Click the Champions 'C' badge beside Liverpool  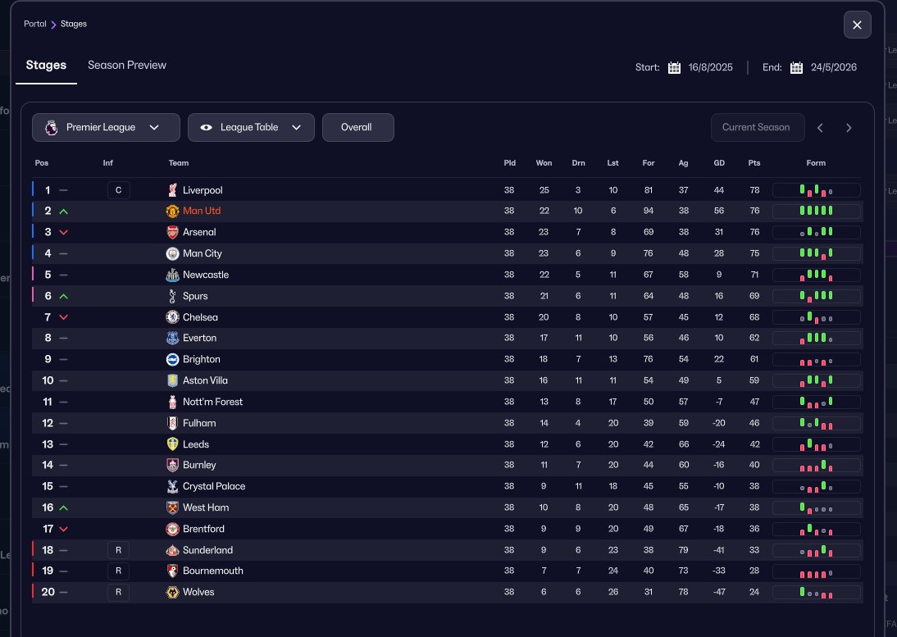tap(118, 190)
